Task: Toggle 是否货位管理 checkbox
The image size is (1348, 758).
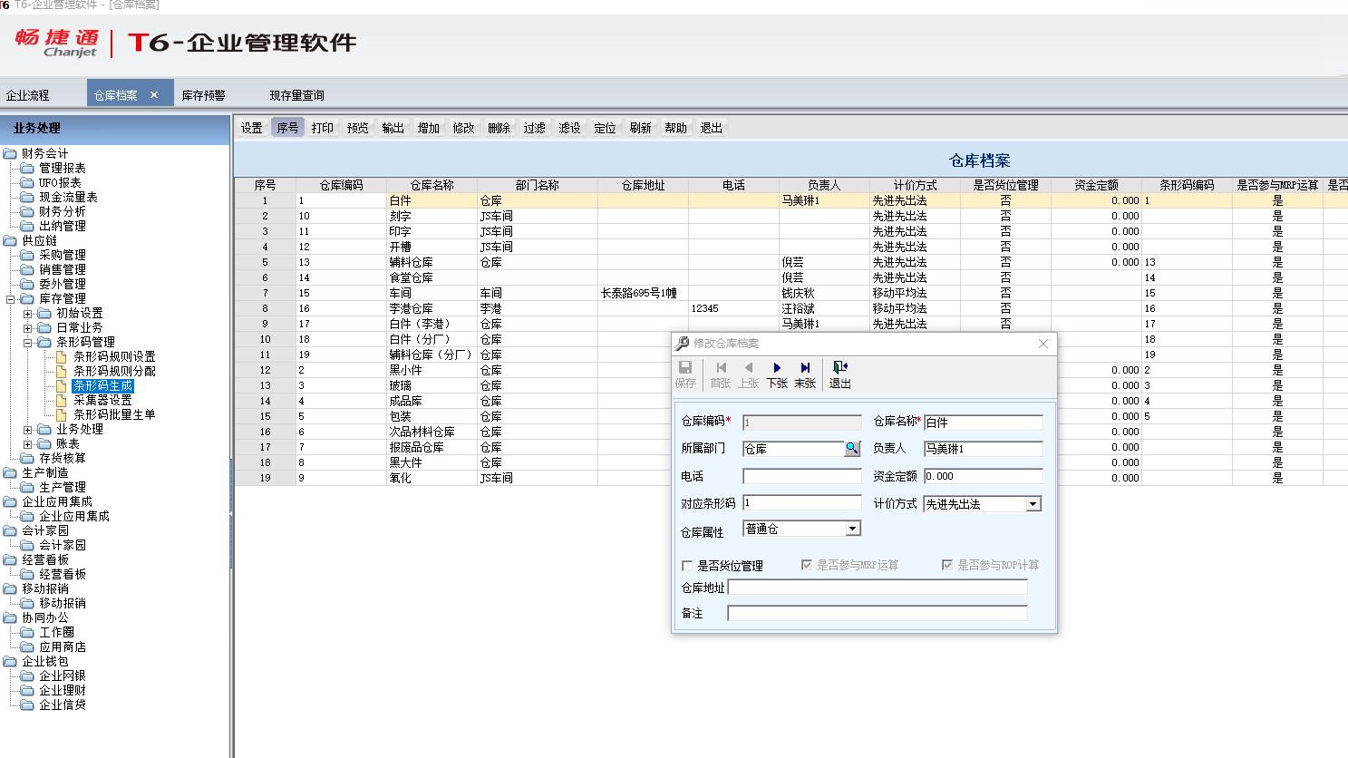Action: click(x=687, y=566)
